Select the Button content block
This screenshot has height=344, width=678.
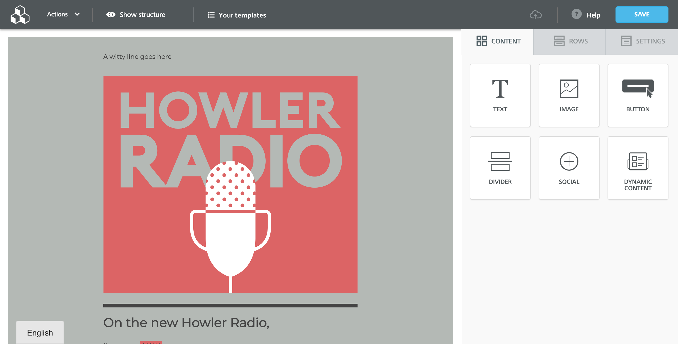pyautogui.click(x=638, y=95)
